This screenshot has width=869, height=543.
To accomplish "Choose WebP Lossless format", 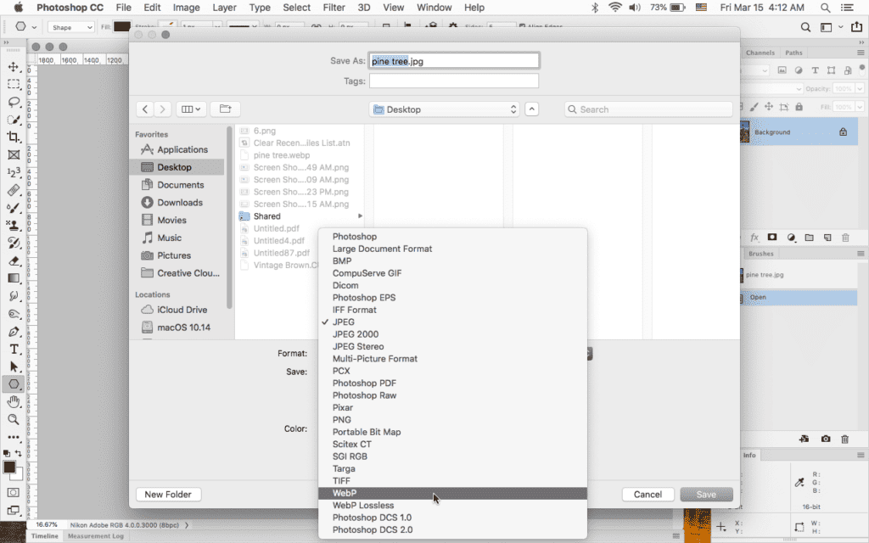I will click(453, 506).
